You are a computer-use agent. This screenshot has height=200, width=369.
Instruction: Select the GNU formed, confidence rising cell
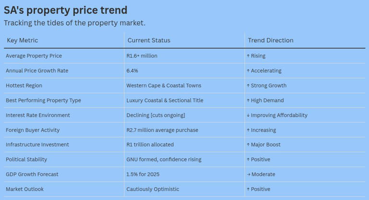164,160
